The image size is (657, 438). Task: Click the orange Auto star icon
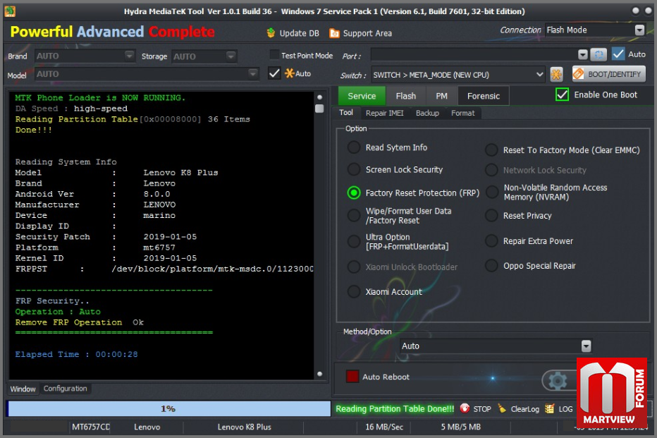coord(289,73)
